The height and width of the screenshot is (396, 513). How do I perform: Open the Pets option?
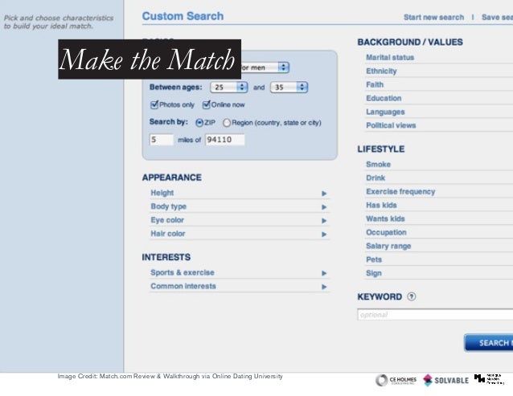click(x=374, y=259)
